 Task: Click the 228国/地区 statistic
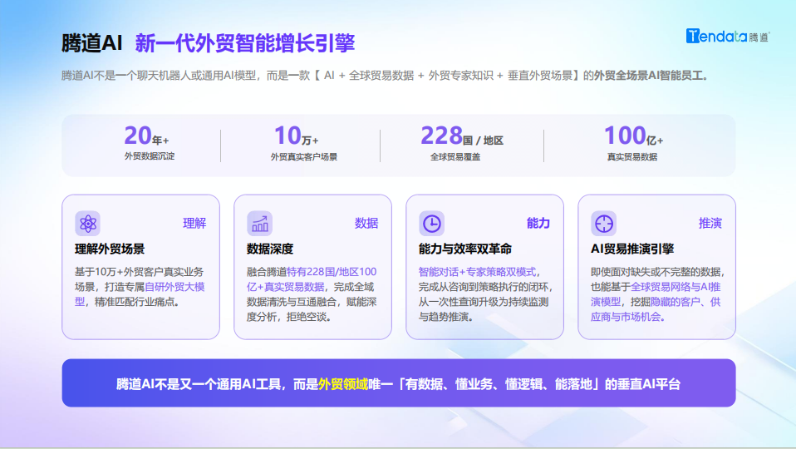click(462, 136)
